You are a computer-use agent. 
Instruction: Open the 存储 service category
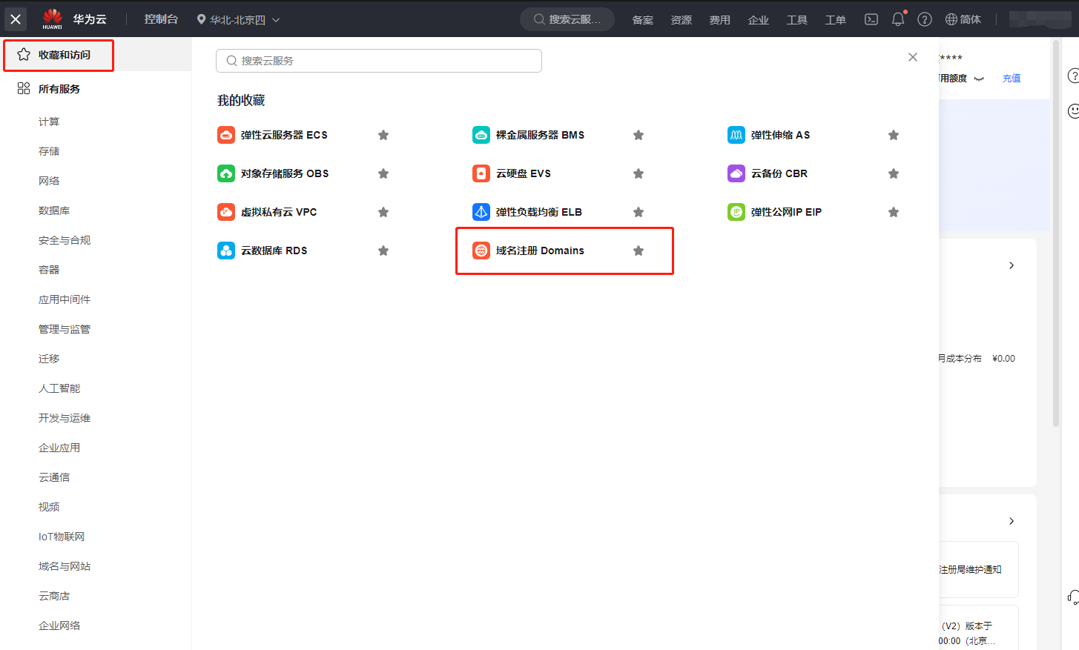pos(49,151)
